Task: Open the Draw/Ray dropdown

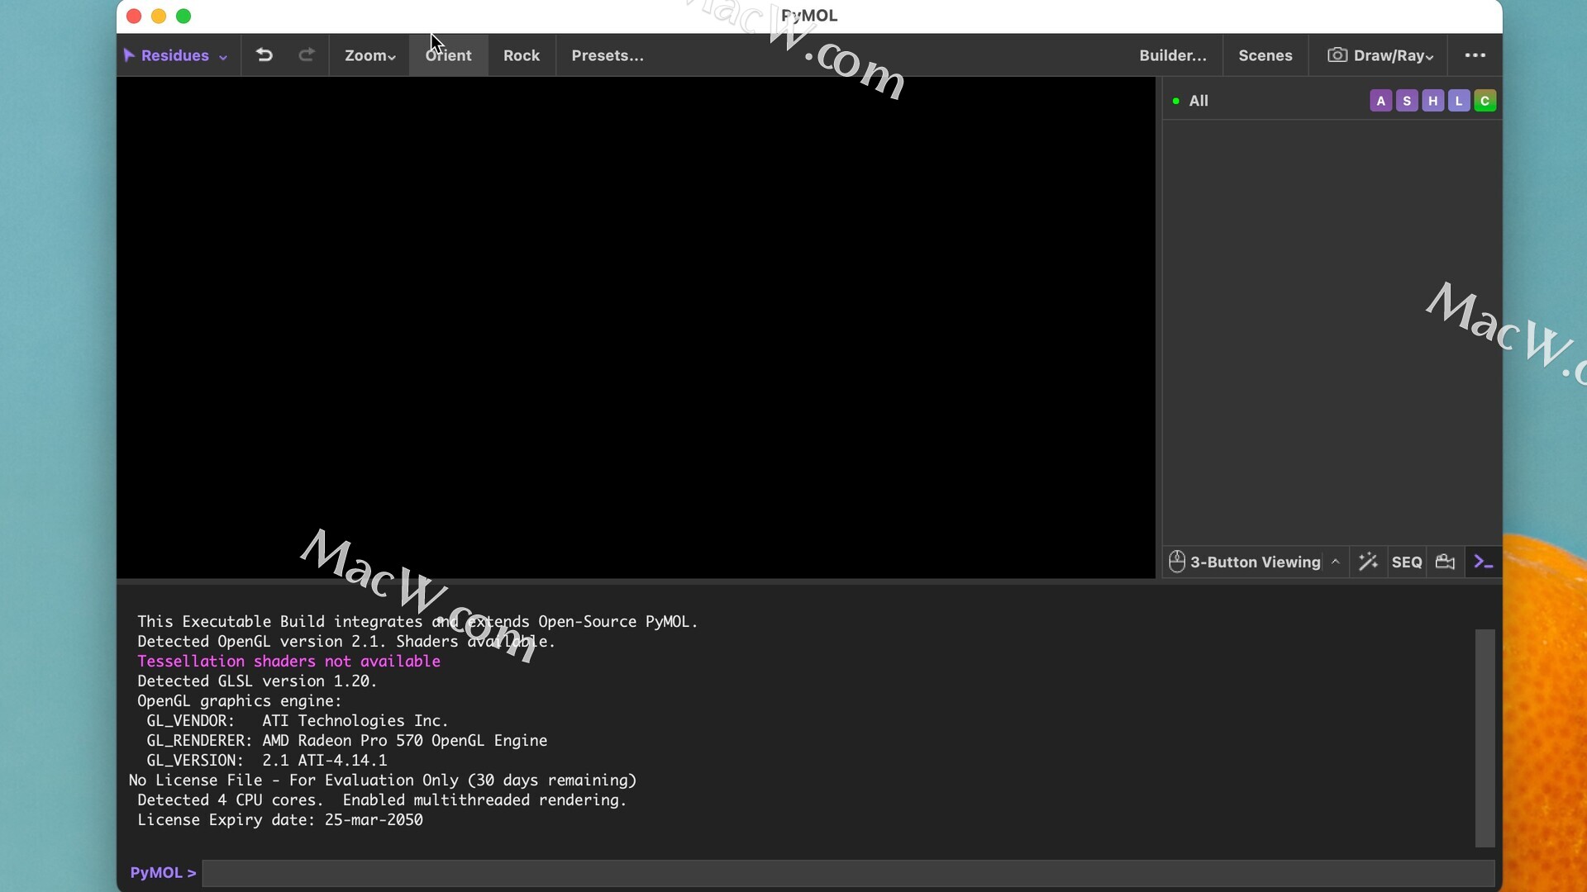Action: click(x=1380, y=55)
